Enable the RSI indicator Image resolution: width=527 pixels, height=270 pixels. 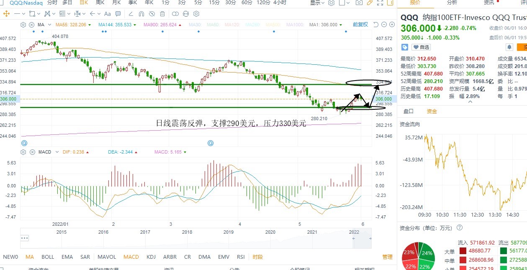click(x=241, y=257)
